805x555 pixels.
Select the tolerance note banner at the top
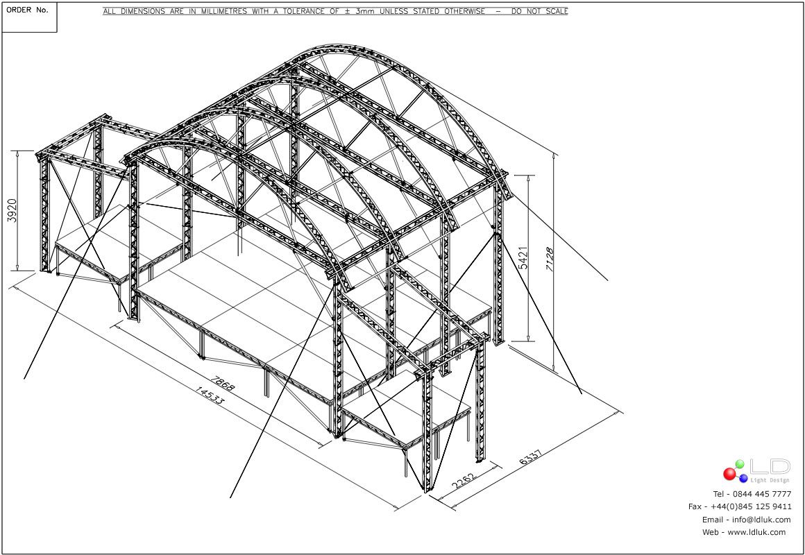tap(333, 11)
